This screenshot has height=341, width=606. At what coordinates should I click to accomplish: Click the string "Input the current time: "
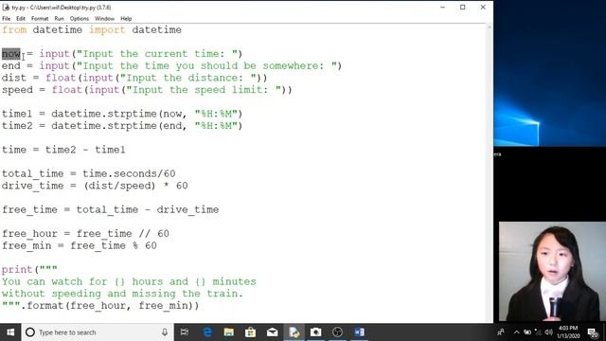point(157,54)
